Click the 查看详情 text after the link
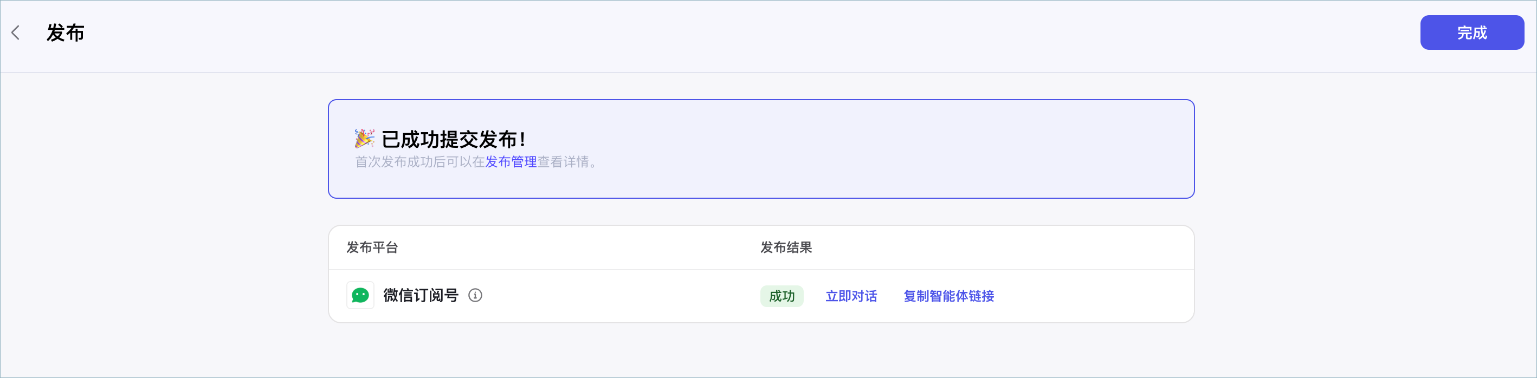1537x378 pixels. coord(563,162)
